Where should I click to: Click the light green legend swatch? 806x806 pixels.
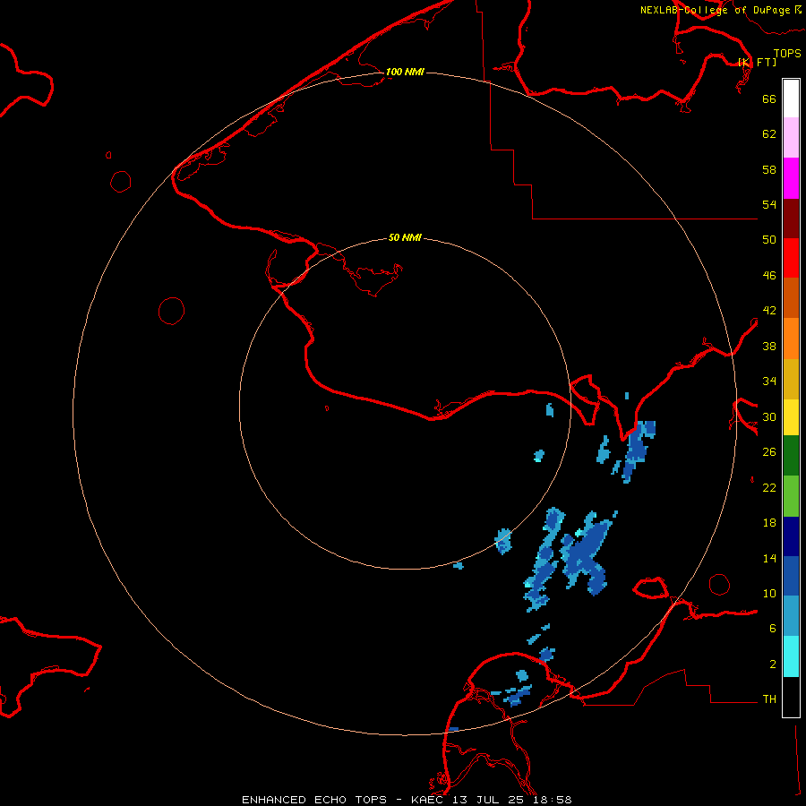click(791, 496)
